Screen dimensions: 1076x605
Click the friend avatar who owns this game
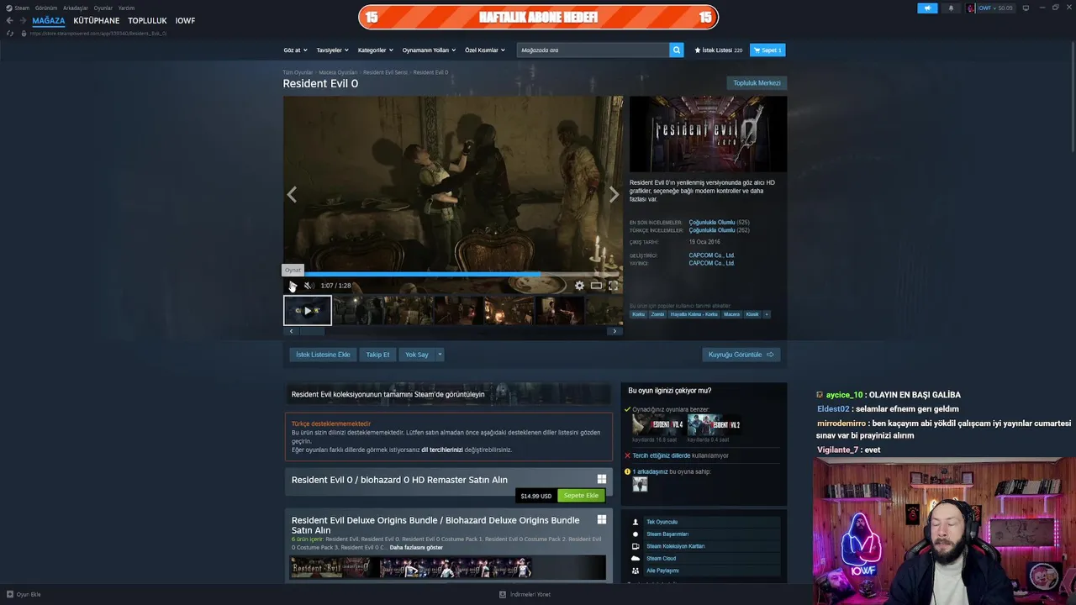click(640, 485)
